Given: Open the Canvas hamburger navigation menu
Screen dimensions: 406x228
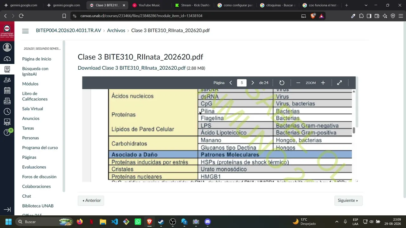Looking at the screenshot, I should (25, 31).
